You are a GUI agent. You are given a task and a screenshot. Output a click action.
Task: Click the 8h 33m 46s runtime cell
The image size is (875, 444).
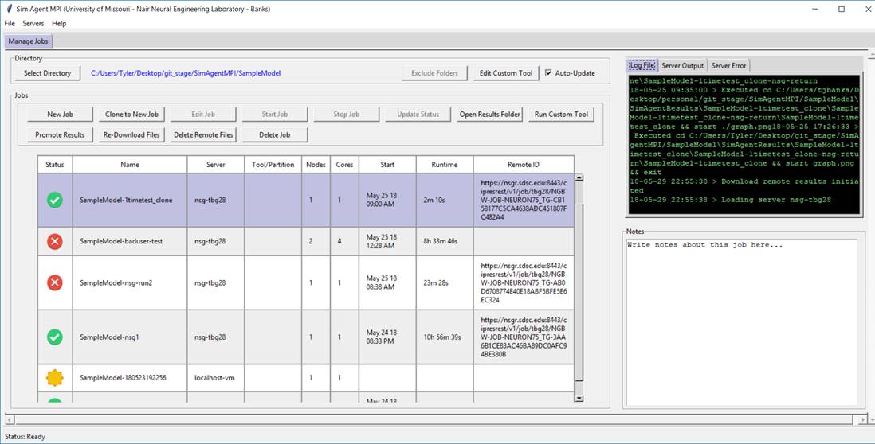point(444,241)
